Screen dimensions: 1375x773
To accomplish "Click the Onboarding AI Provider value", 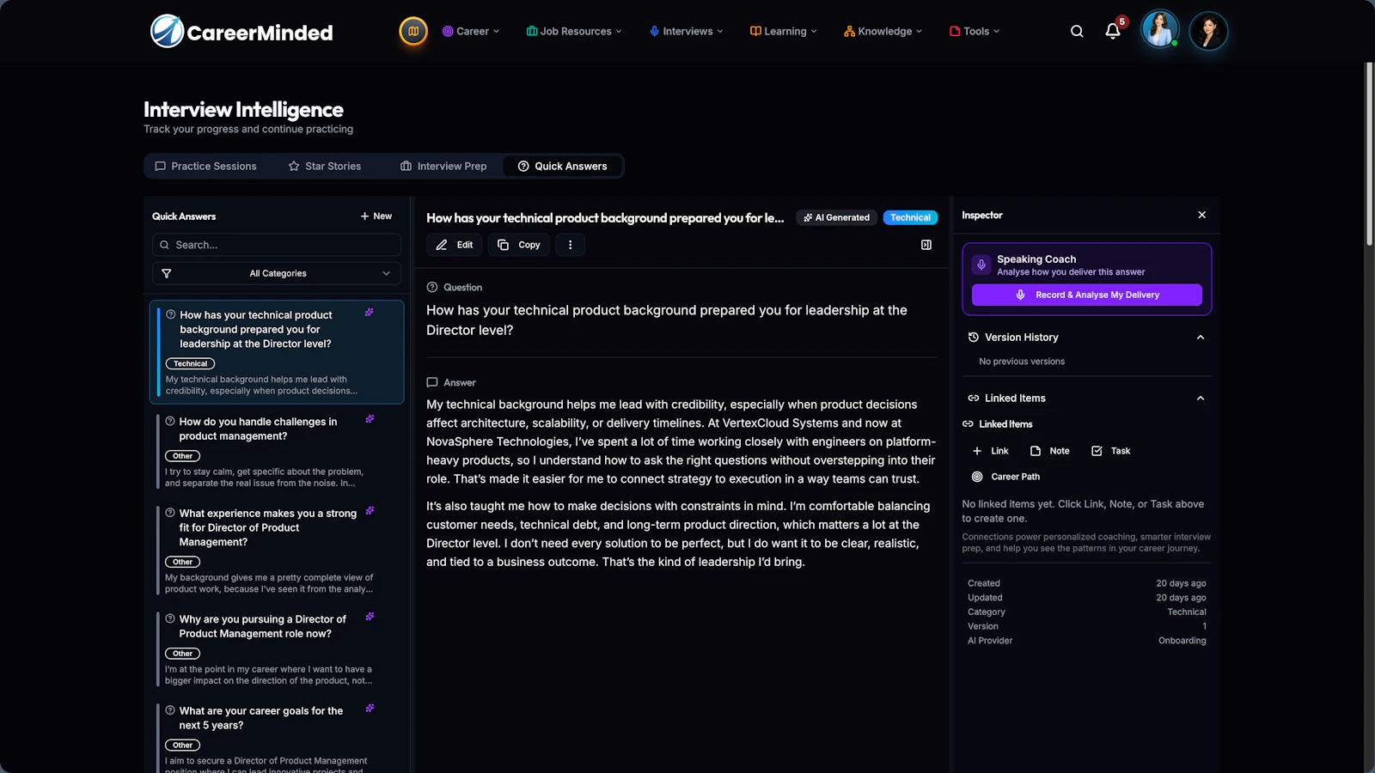I will pos(1182,641).
